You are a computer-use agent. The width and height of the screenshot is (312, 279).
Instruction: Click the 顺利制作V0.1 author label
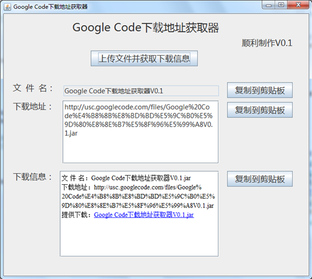pos(267,43)
